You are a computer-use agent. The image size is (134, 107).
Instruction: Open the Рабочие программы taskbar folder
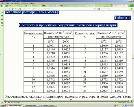click(x=31, y=106)
